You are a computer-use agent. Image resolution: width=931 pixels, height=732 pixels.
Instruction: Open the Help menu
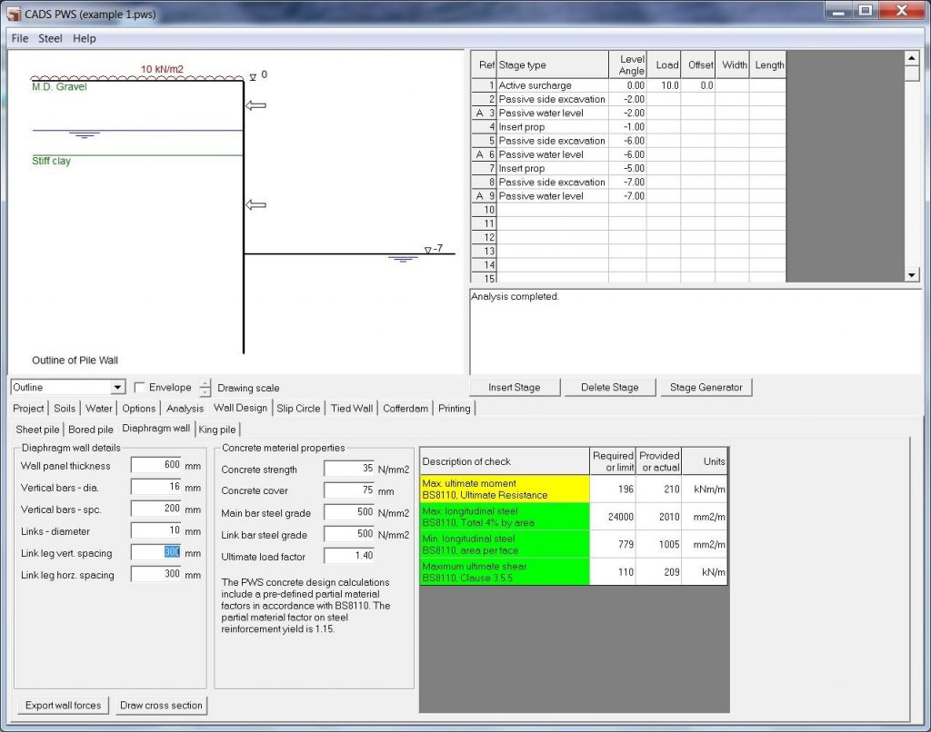[84, 38]
